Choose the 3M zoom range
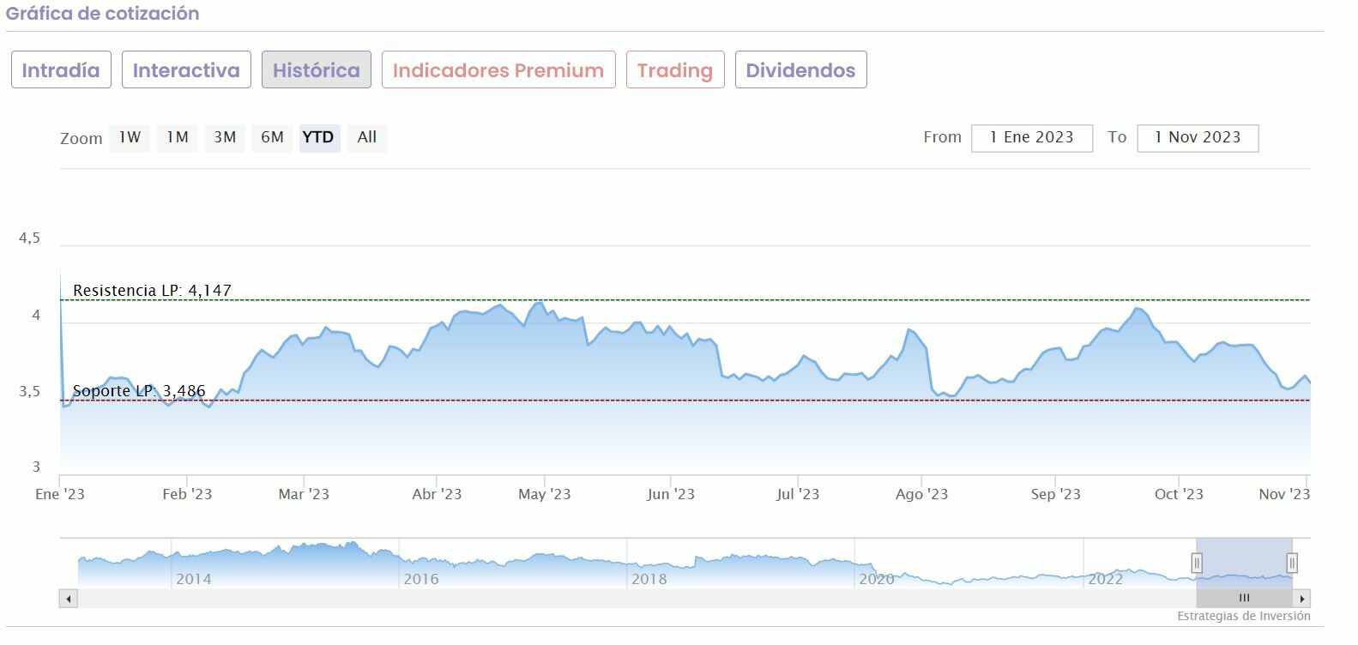The height and width of the screenshot is (645, 1358). click(225, 138)
